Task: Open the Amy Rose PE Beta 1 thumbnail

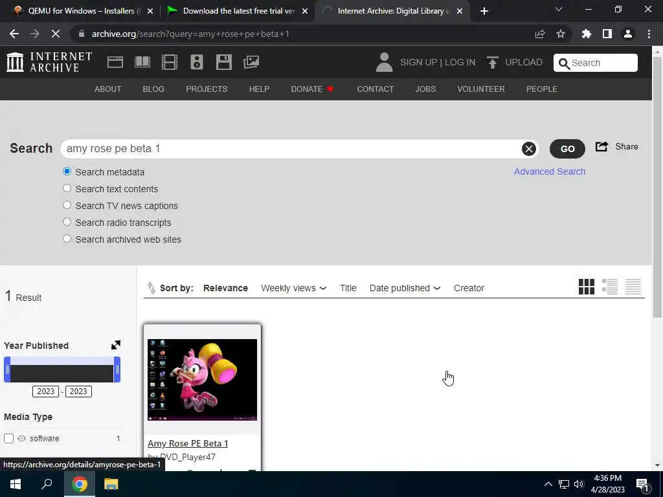Action: pos(202,379)
